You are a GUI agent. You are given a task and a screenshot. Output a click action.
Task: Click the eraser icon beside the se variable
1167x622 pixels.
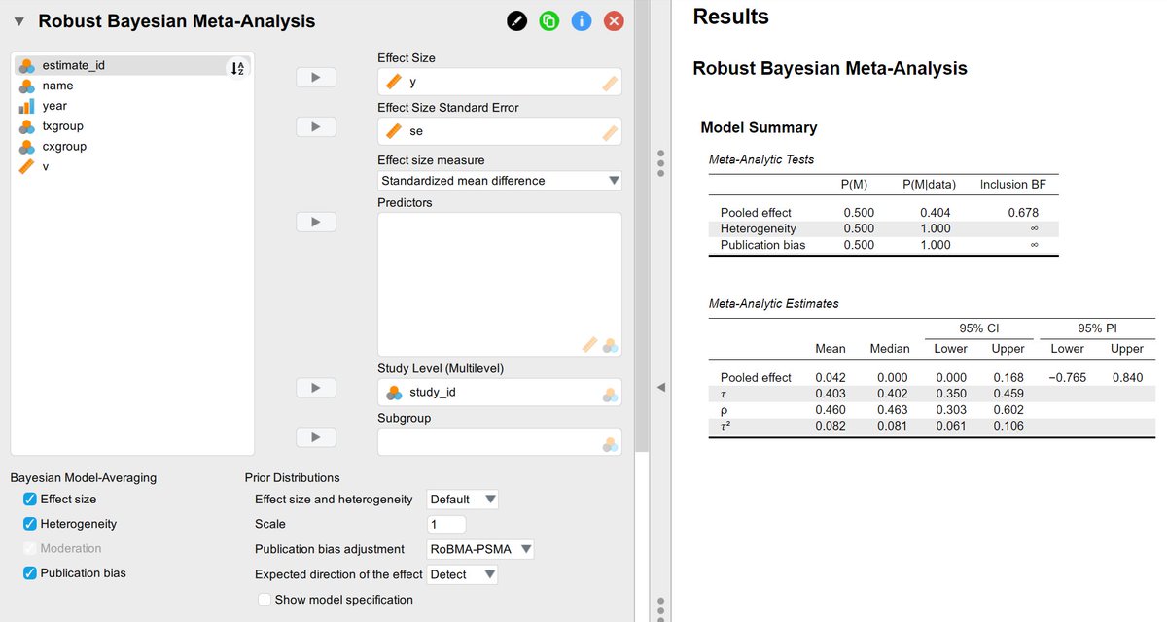pyautogui.click(x=609, y=130)
